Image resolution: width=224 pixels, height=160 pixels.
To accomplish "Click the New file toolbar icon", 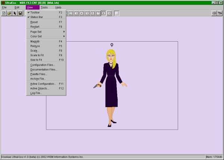I will [4, 13].
